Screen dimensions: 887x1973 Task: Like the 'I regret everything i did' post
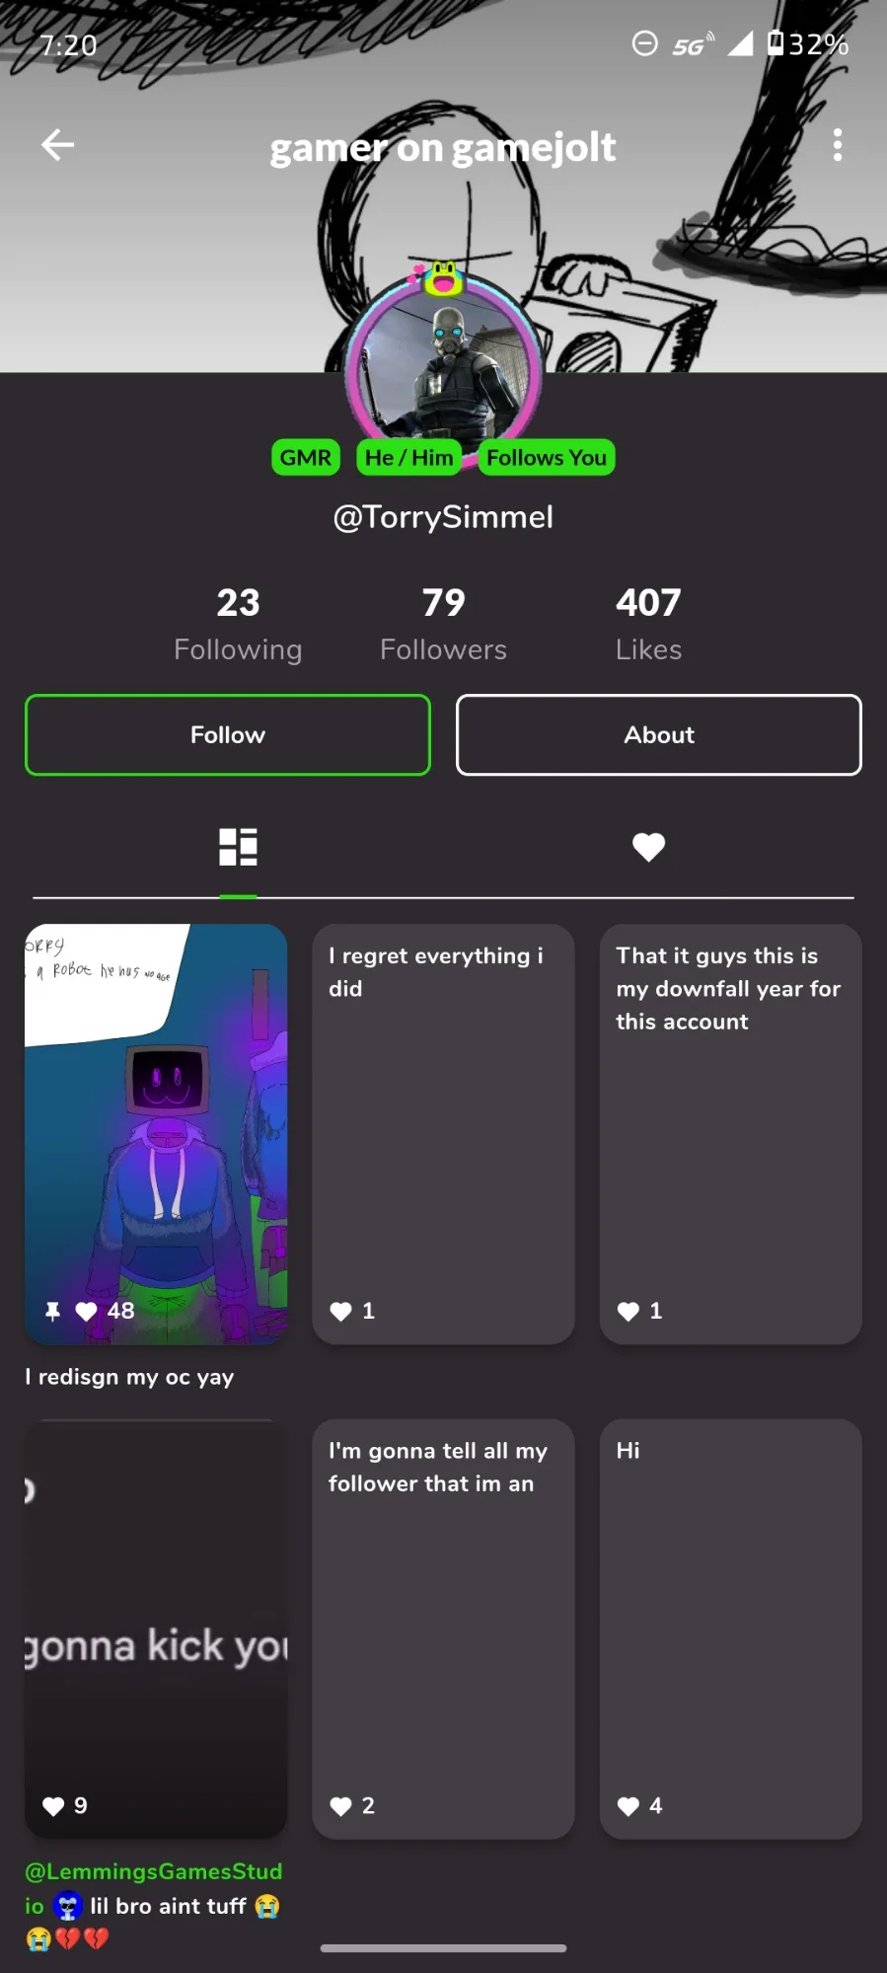340,1311
